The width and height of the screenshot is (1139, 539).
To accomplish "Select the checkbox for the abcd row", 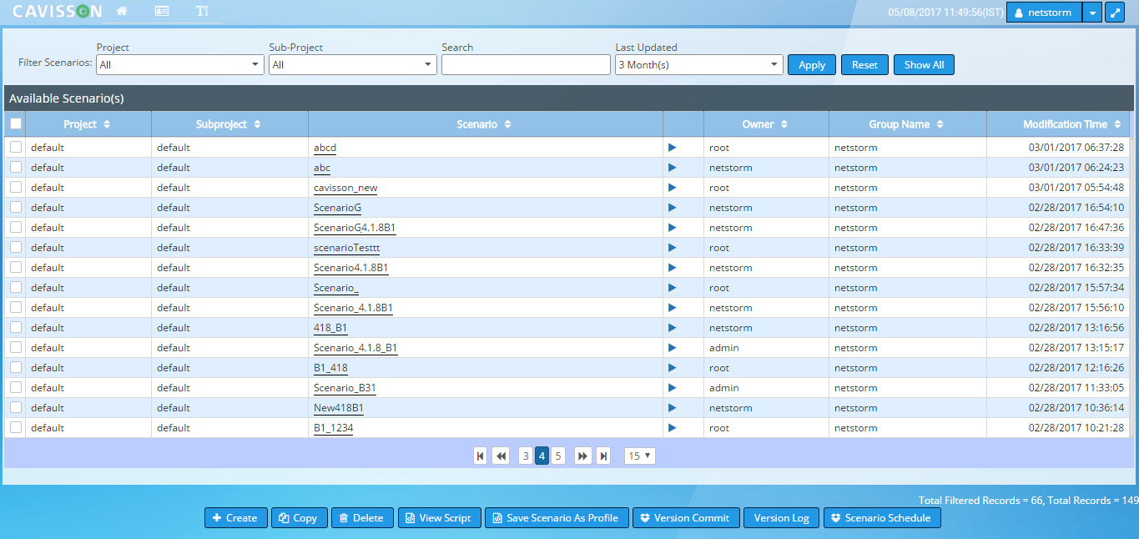I will pyautogui.click(x=16, y=148).
